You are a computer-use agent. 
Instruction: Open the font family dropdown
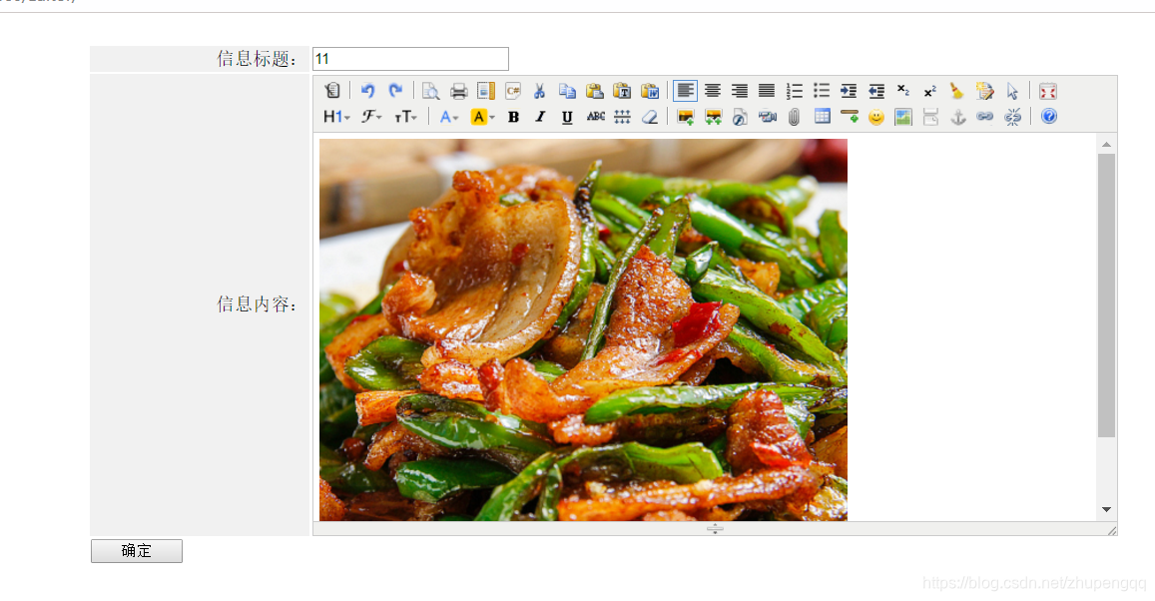tap(372, 117)
